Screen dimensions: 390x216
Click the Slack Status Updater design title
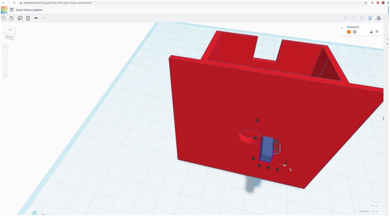tap(29, 10)
